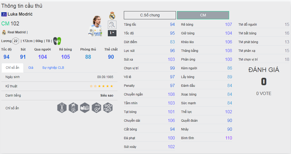Click the salary hexagon showing 22
This screenshot has width=291, height=154.
pos(16,41)
